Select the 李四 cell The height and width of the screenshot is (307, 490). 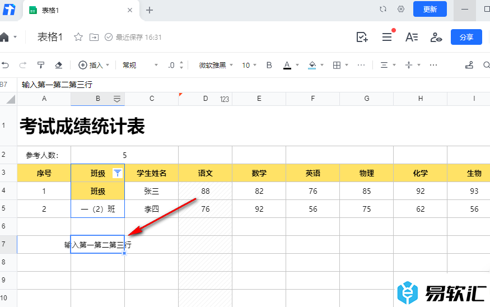[x=152, y=209]
